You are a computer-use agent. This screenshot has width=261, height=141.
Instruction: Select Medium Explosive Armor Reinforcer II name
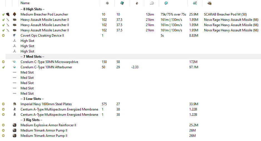pyautogui.click(x=48, y=125)
